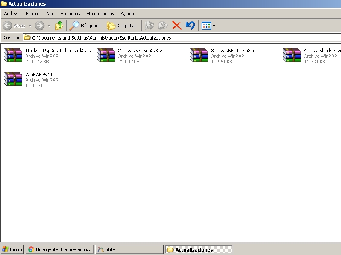Open the Back history dropdown arrow
This screenshot has width=341, height=255.
[30, 26]
